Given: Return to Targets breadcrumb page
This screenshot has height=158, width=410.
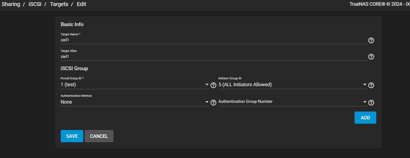Looking at the screenshot, I should pyautogui.click(x=59, y=4).
